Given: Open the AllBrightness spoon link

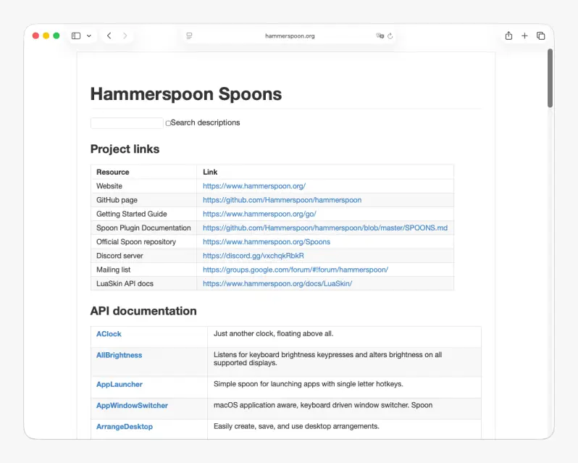Looking at the screenshot, I should pos(119,355).
